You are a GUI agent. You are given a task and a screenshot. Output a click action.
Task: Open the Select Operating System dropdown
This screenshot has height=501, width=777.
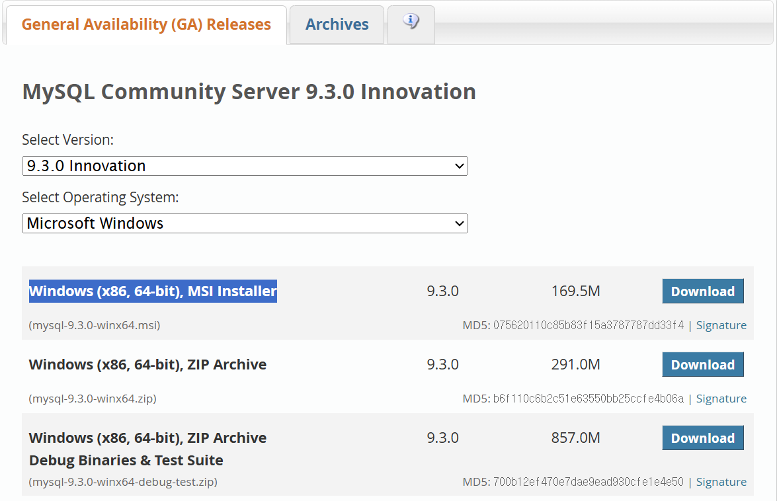coord(245,223)
